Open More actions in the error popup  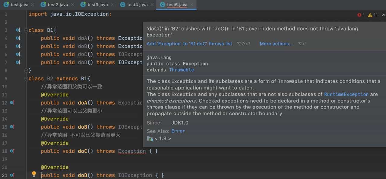point(276,44)
